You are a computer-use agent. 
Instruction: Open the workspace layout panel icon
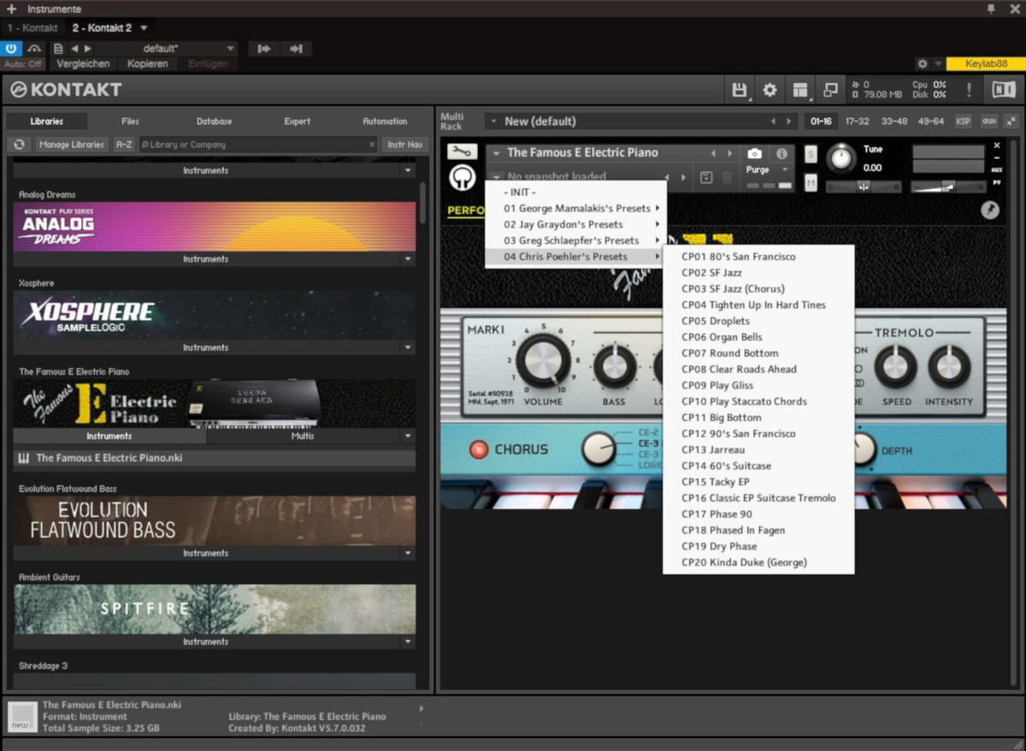800,90
